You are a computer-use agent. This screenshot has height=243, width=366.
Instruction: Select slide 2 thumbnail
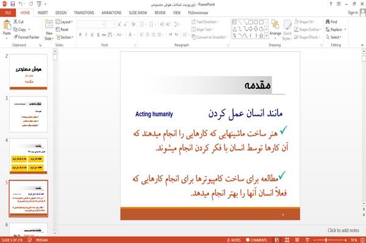29,71
